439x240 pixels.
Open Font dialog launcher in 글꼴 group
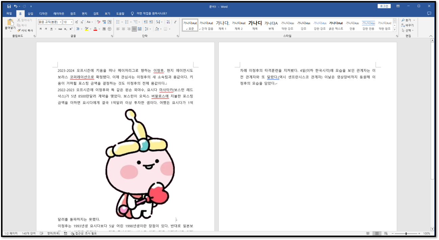[x=112, y=36]
